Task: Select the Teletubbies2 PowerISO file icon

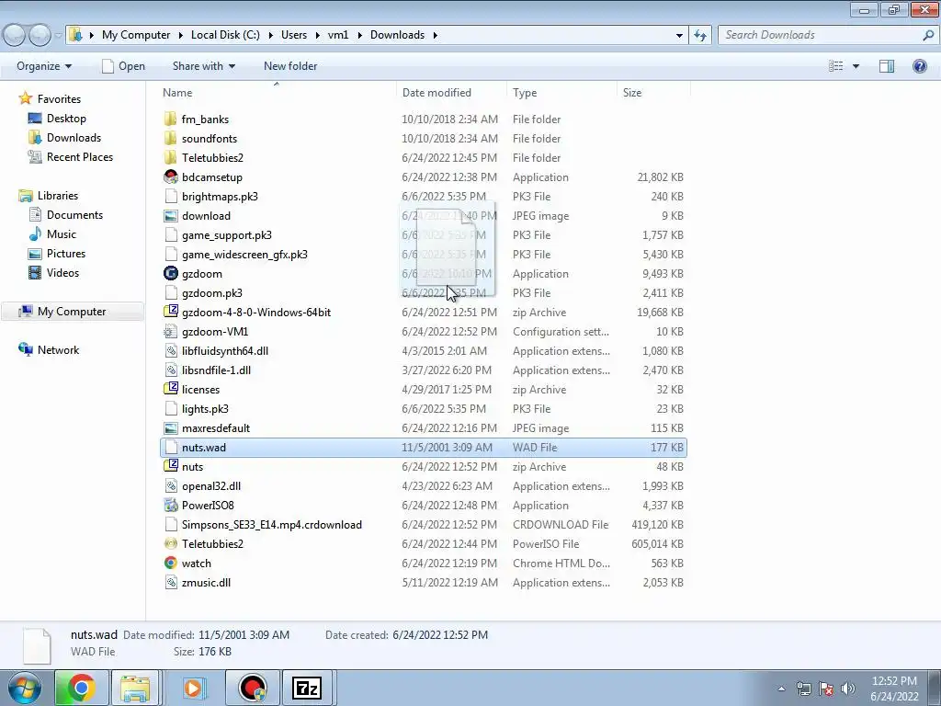Action: point(170,543)
